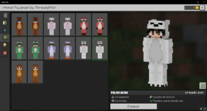Click the small bar icon beside shield

201,109
